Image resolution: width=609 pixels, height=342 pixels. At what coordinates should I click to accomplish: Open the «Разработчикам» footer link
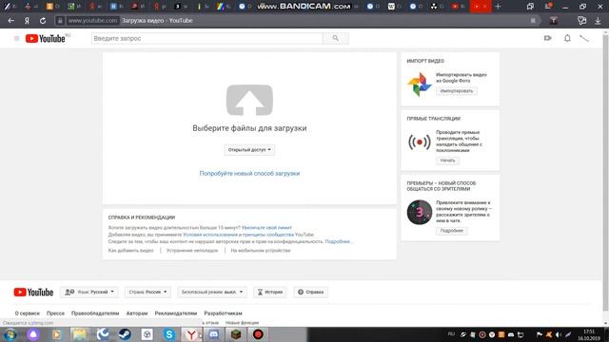[x=223, y=313]
